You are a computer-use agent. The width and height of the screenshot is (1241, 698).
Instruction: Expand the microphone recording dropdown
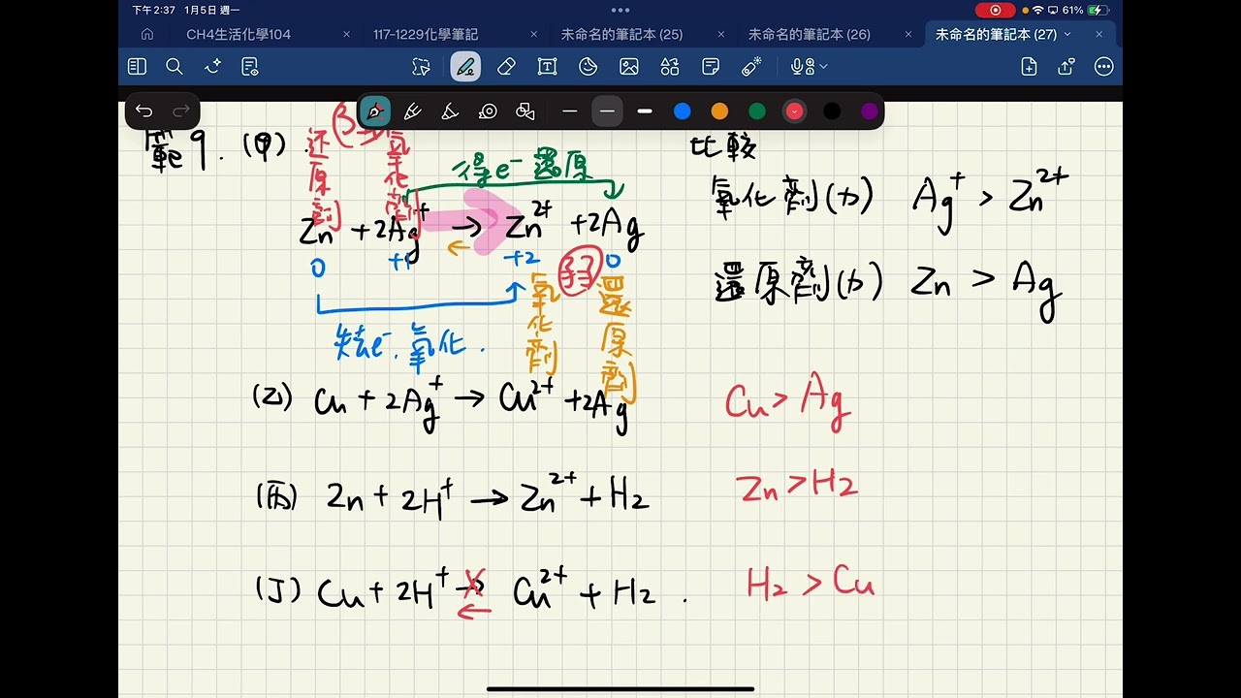tap(824, 67)
